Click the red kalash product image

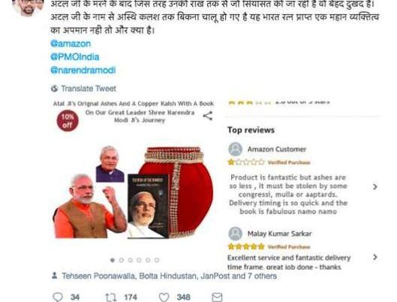[177, 192]
